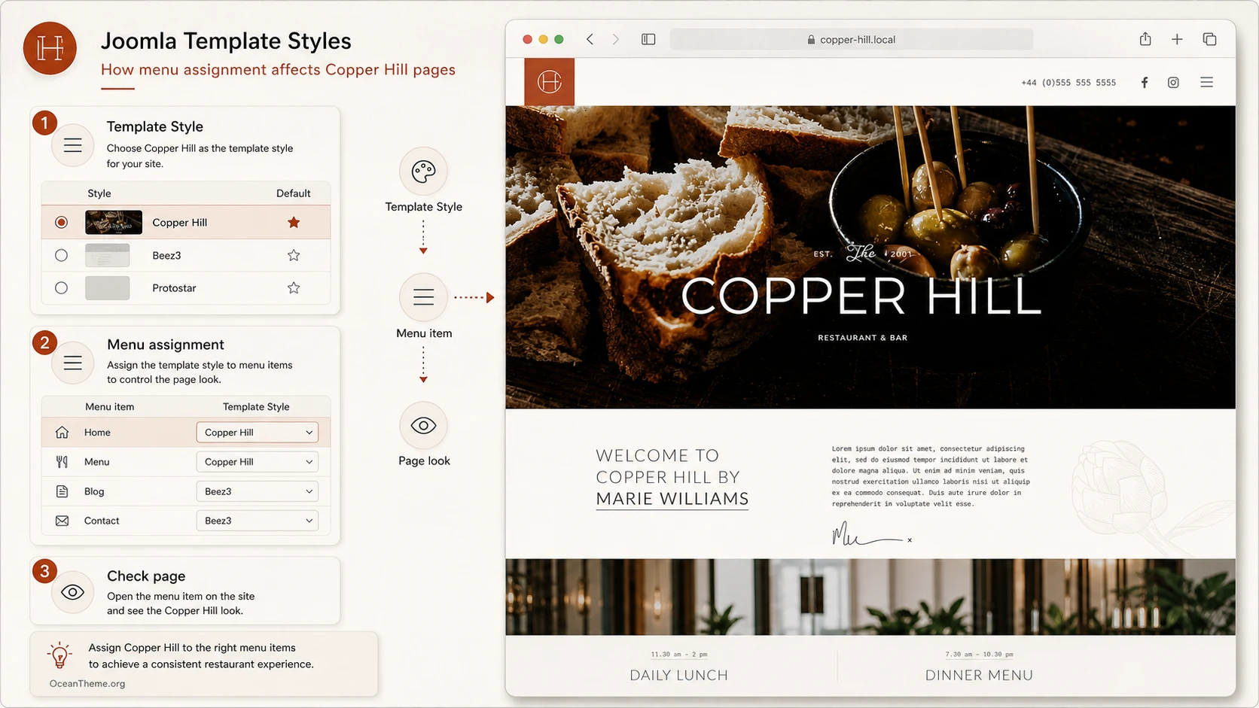This screenshot has height=708, width=1259.
Task: Click the signature below the welcome text
Action: pos(871,535)
